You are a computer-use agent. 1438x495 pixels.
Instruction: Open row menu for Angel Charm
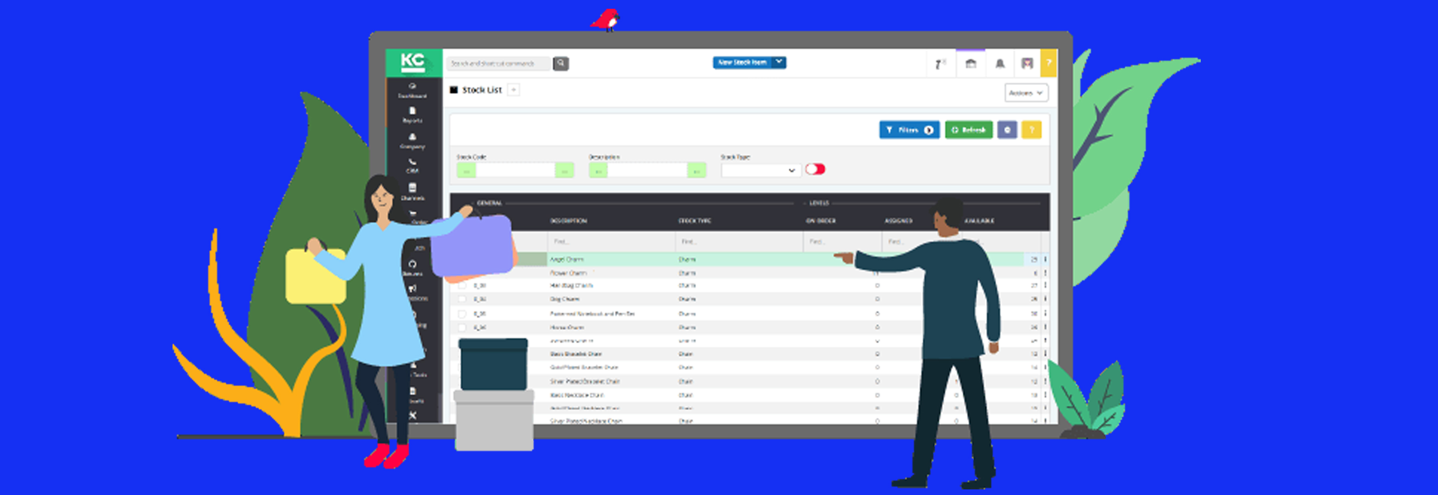(1046, 259)
